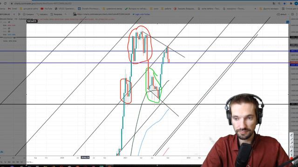Focus the browser address bar URL
Image resolution: width=298 pixels, height=167 pixels.
[43, 3]
